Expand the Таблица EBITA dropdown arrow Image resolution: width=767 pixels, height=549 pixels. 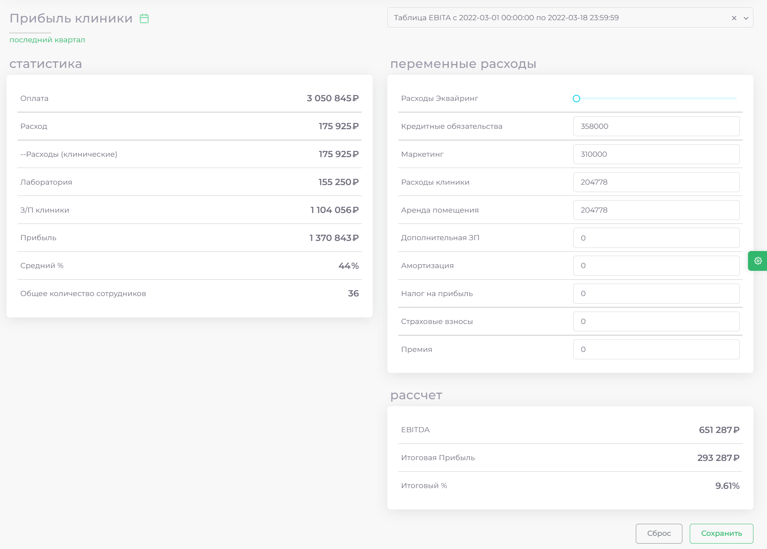[x=746, y=18]
